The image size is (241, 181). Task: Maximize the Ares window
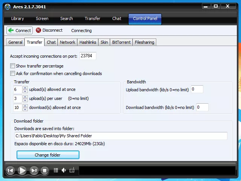click(x=216, y=6)
